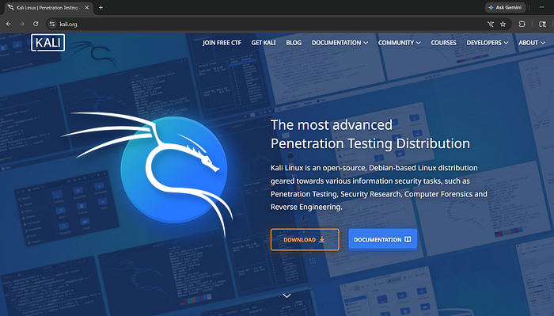Open the BLOG page
The height and width of the screenshot is (316, 554).
point(294,43)
